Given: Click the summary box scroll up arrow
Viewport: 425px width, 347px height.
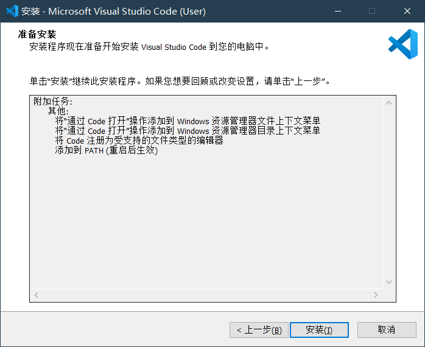Looking at the screenshot, I should (388, 103).
